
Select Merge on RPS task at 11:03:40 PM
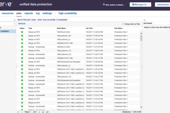[x=34, y=99]
